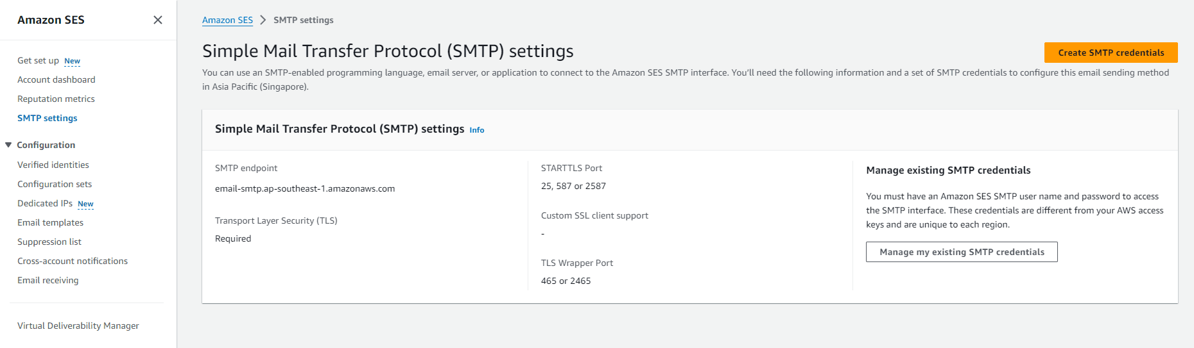Open Configuration sets
The image size is (1194, 348).
(55, 184)
